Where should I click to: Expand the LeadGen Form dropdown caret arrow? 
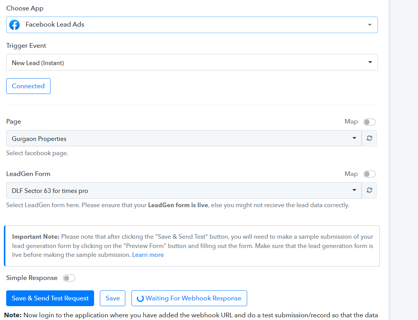coord(354,190)
